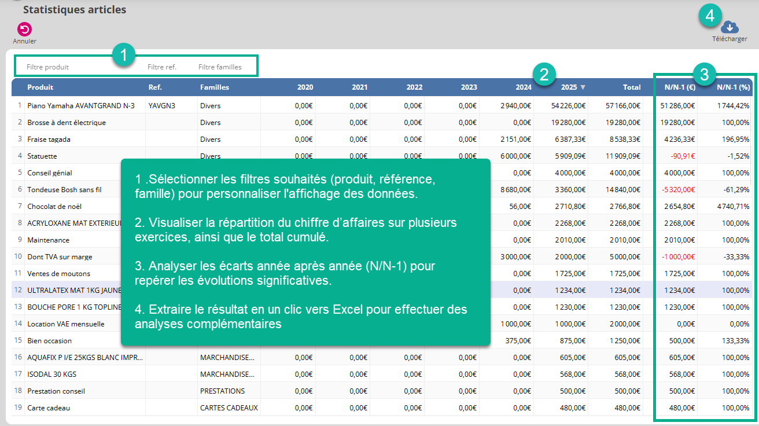
Task: Select the Carte cadeau product row
Action: coord(49,408)
